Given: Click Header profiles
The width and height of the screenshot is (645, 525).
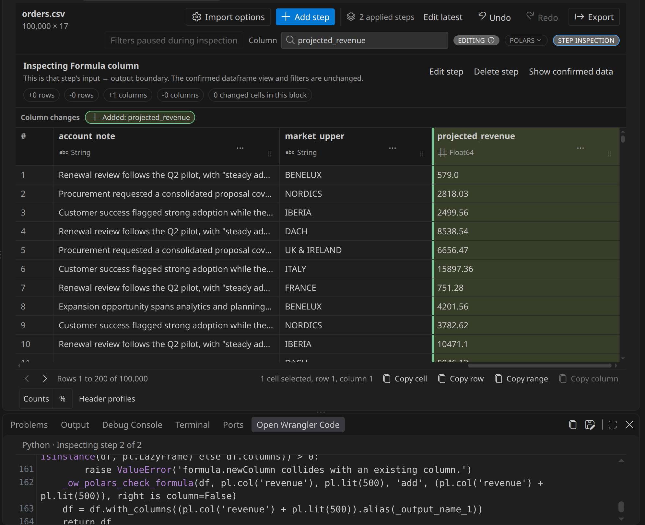Looking at the screenshot, I should (x=107, y=399).
